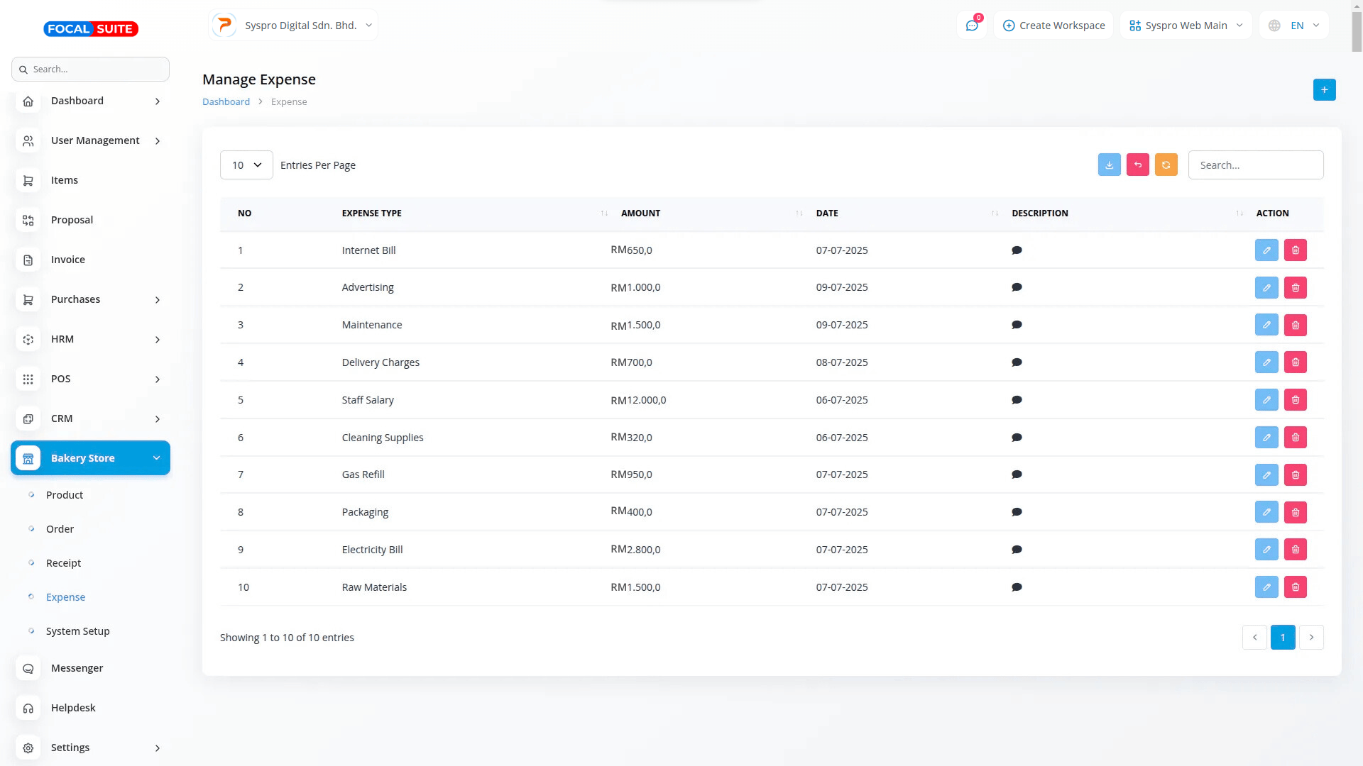Open the chat messages icon in the header
The image size is (1363, 766).
(972, 26)
